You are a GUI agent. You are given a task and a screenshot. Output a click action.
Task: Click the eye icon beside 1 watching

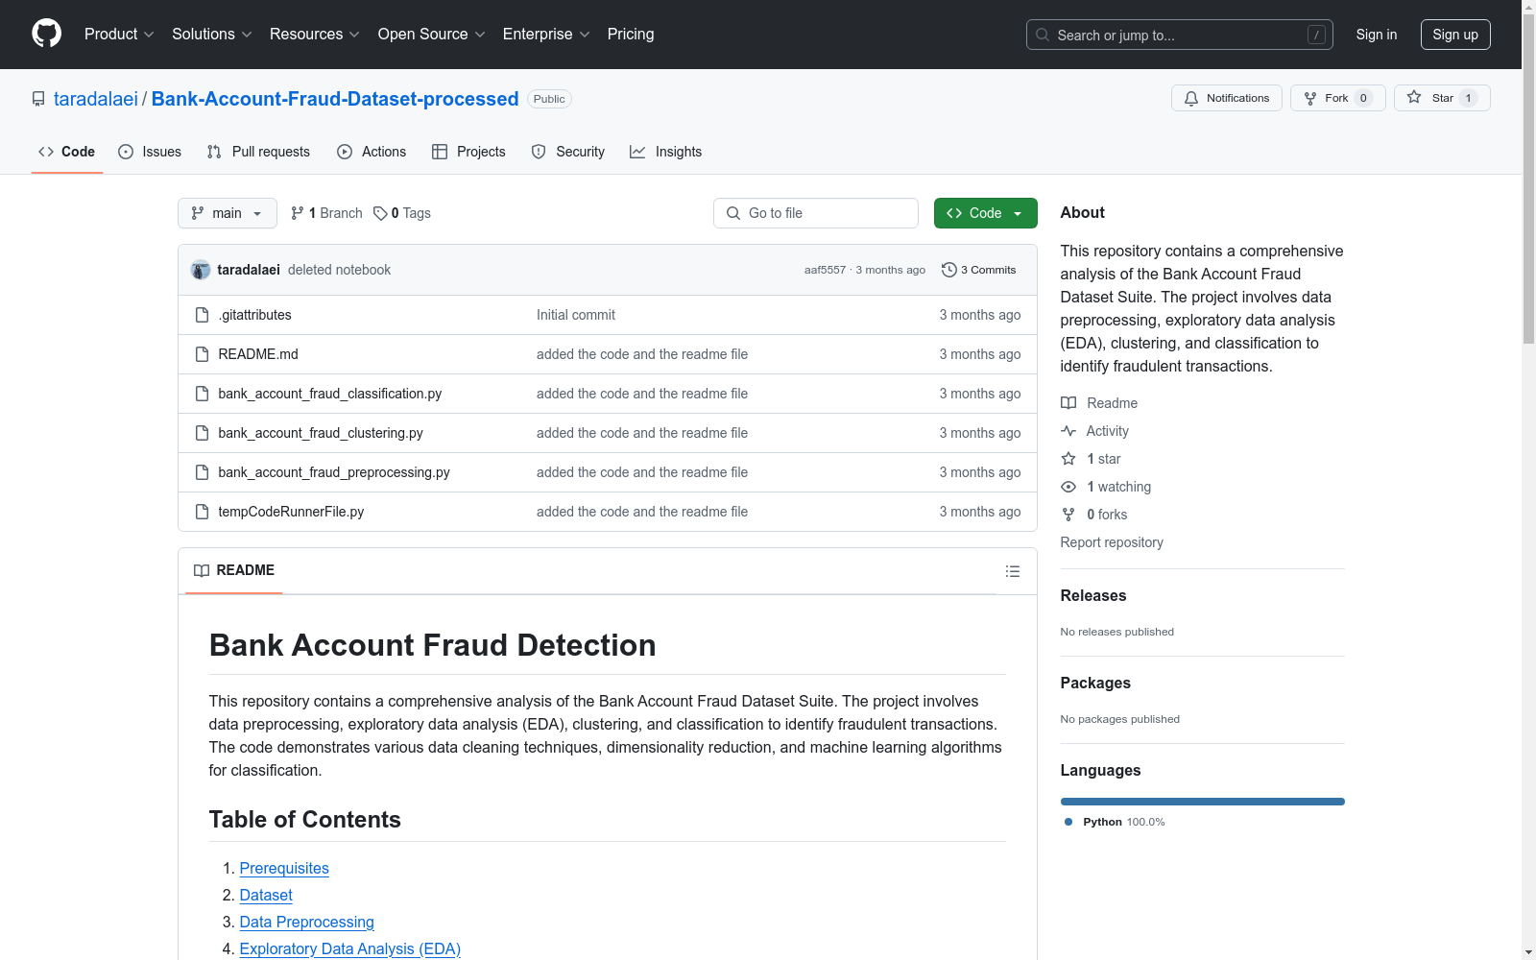pyautogui.click(x=1068, y=487)
